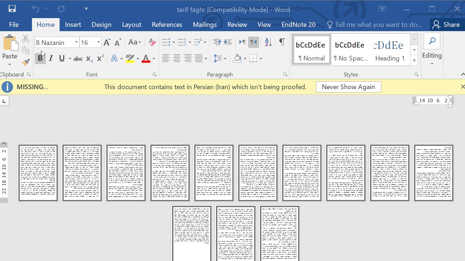Toggle Underline formatting

[62, 58]
